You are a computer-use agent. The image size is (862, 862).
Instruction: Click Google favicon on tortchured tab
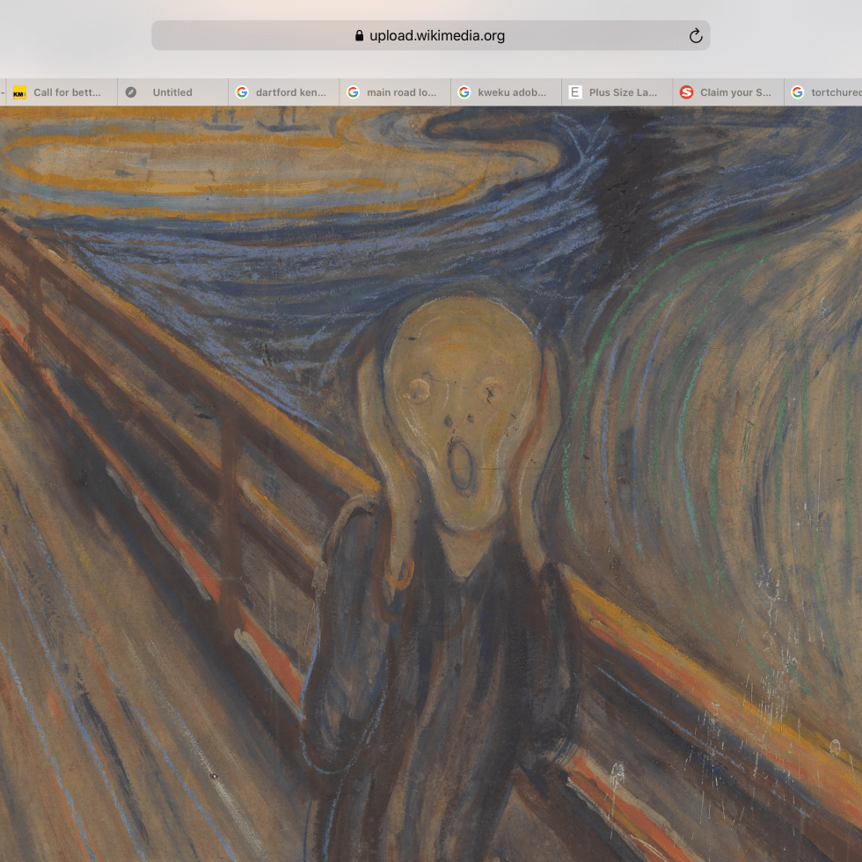(798, 92)
